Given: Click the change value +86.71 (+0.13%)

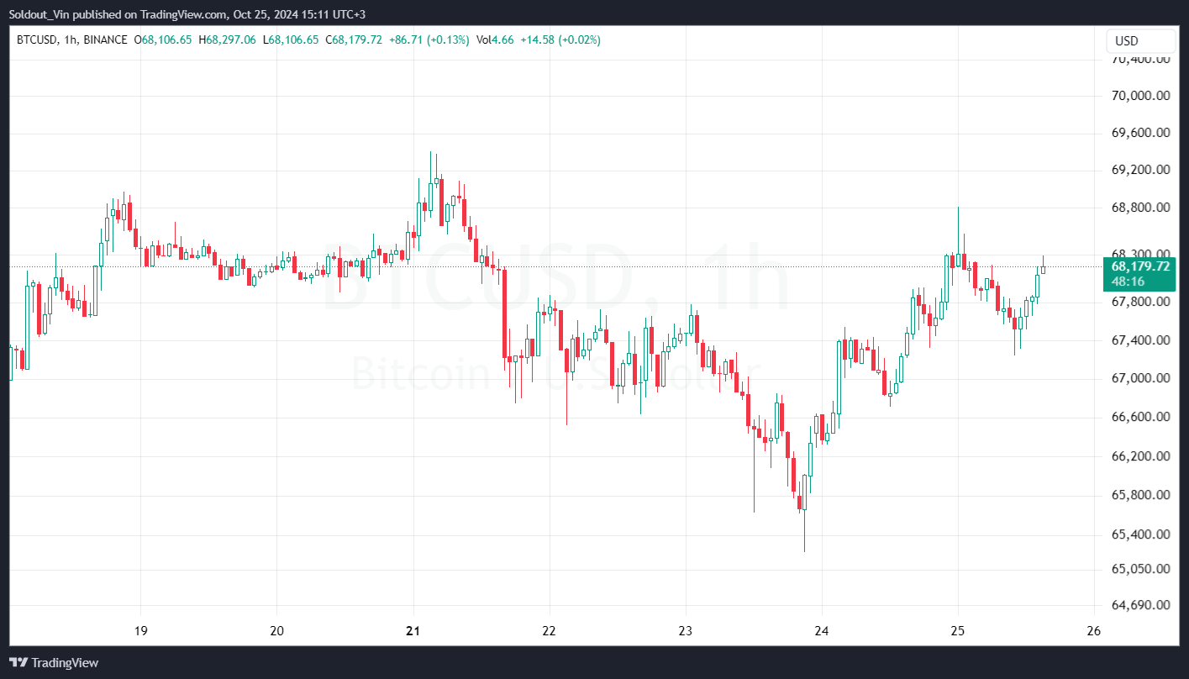Looking at the screenshot, I should (429, 39).
